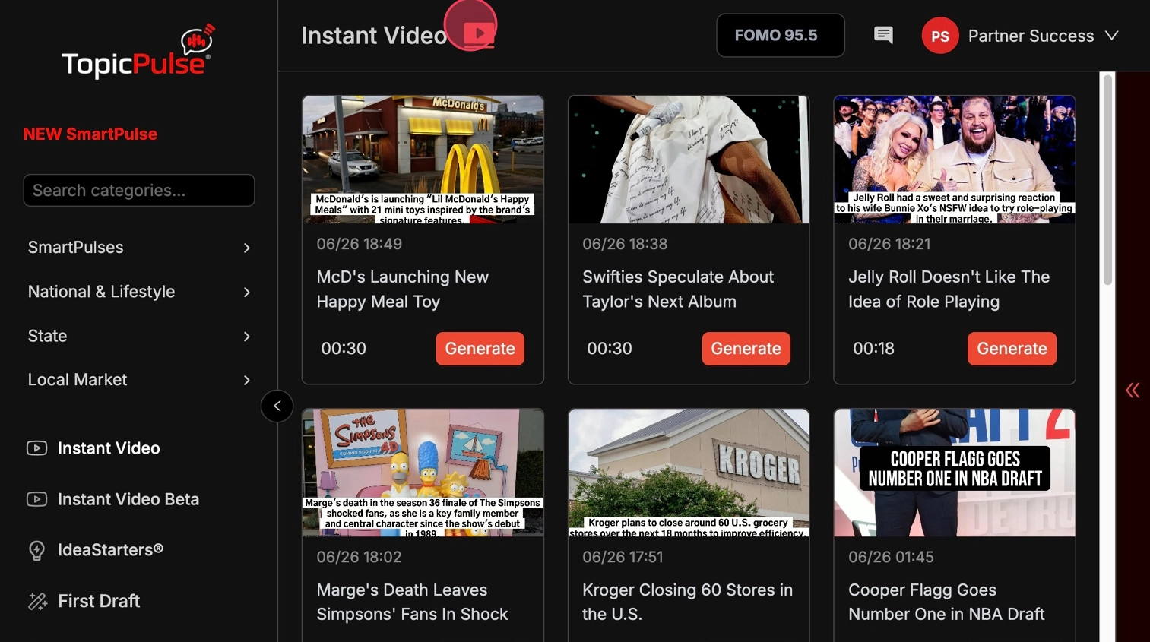Click title 'Kroger Closing 60 Stores in the U.S.'
The width and height of the screenshot is (1150, 642).
(687, 602)
